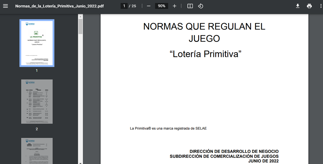Open page 3 thumbnail

pos(37,151)
